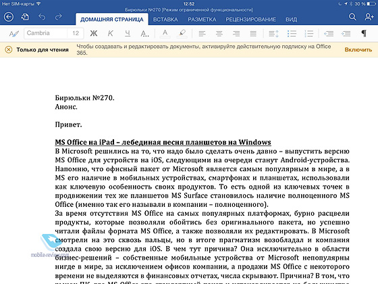Screen dimensions: 378x284
Task: Pick the text highlight color
Action: (182, 33)
